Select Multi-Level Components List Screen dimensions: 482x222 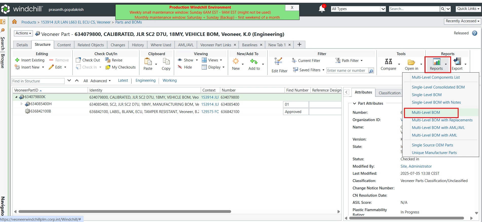436,77
